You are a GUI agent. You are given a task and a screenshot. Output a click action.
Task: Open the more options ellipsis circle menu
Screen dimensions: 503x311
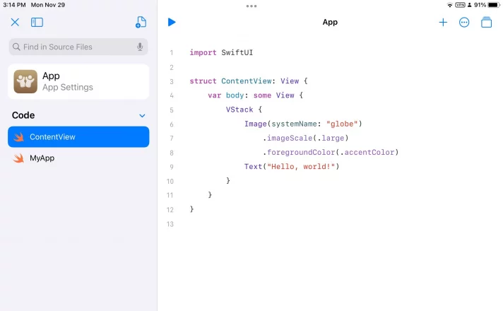464,22
